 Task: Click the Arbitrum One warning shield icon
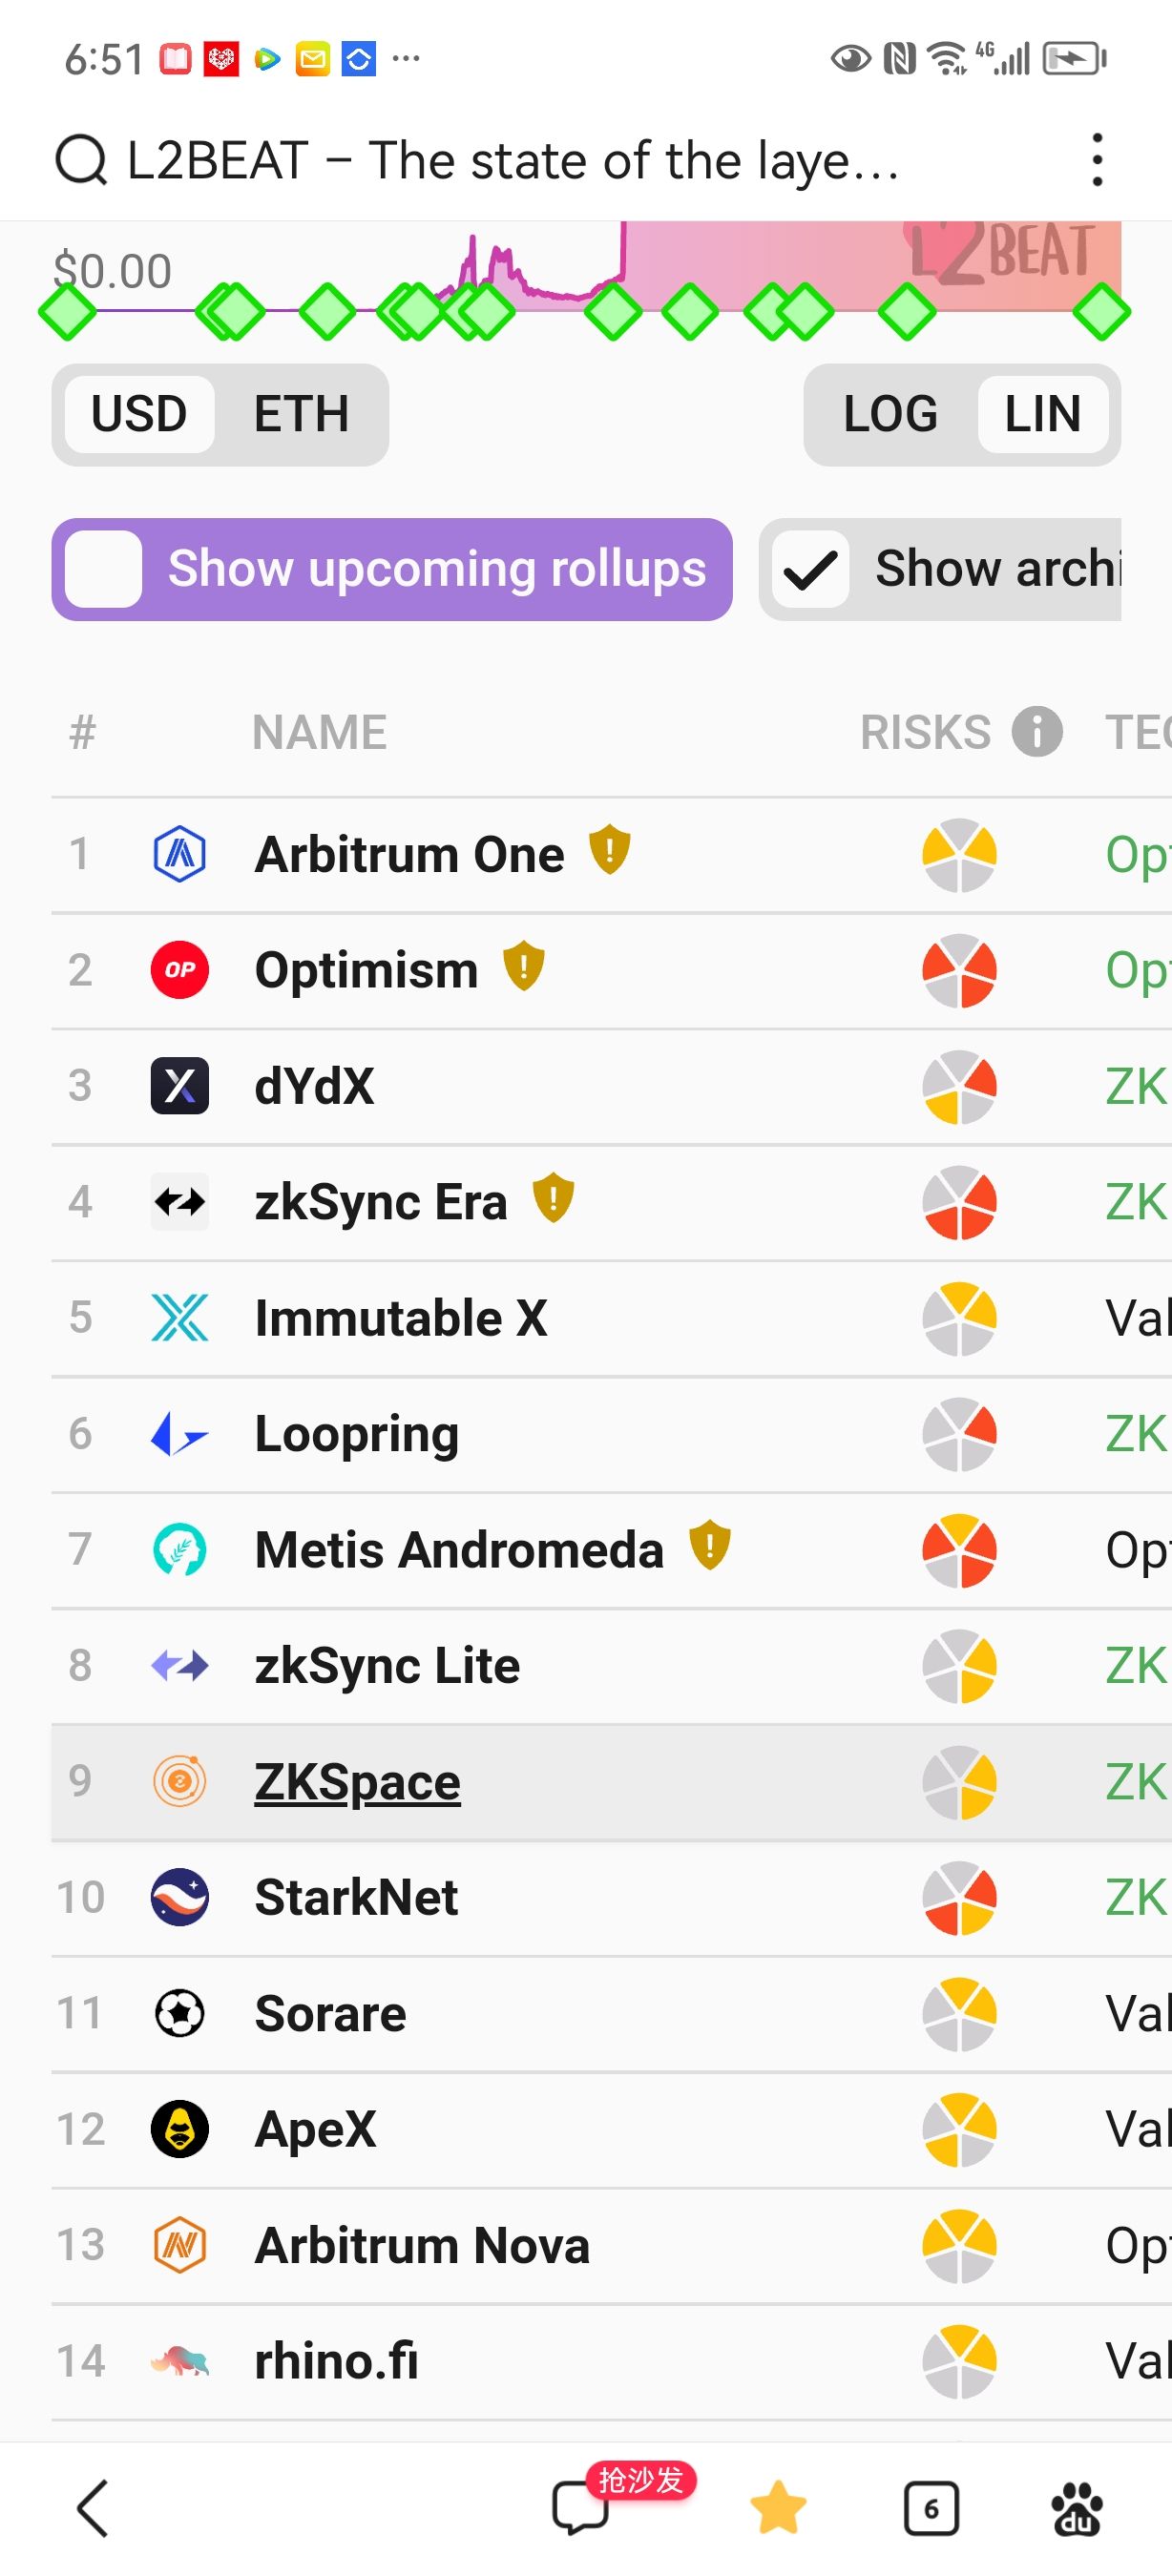[609, 851]
